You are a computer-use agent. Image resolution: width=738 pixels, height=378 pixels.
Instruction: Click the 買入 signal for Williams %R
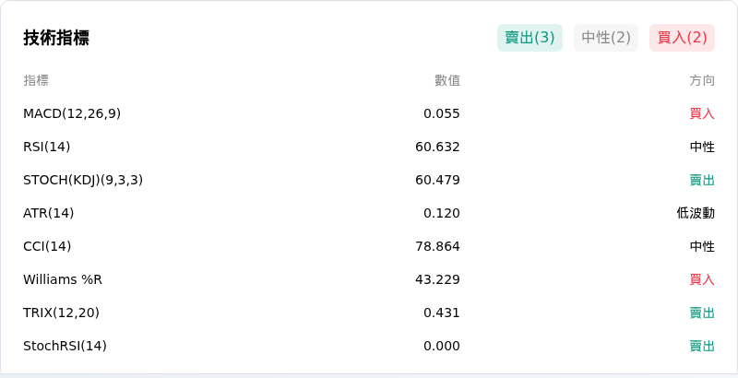coord(702,279)
